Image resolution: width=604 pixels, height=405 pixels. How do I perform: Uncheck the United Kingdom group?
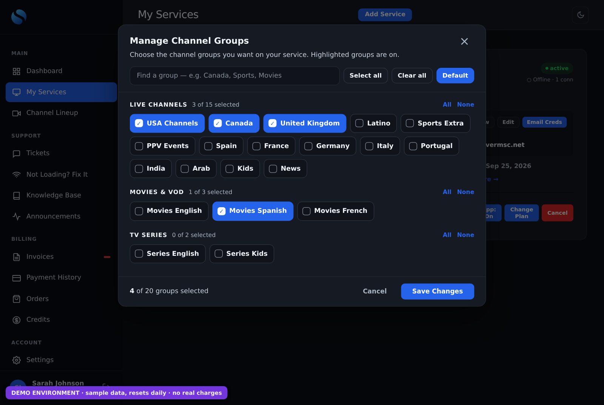(305, 123)
